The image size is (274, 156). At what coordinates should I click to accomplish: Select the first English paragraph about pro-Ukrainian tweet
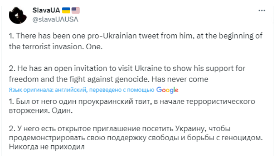(136, 41)
